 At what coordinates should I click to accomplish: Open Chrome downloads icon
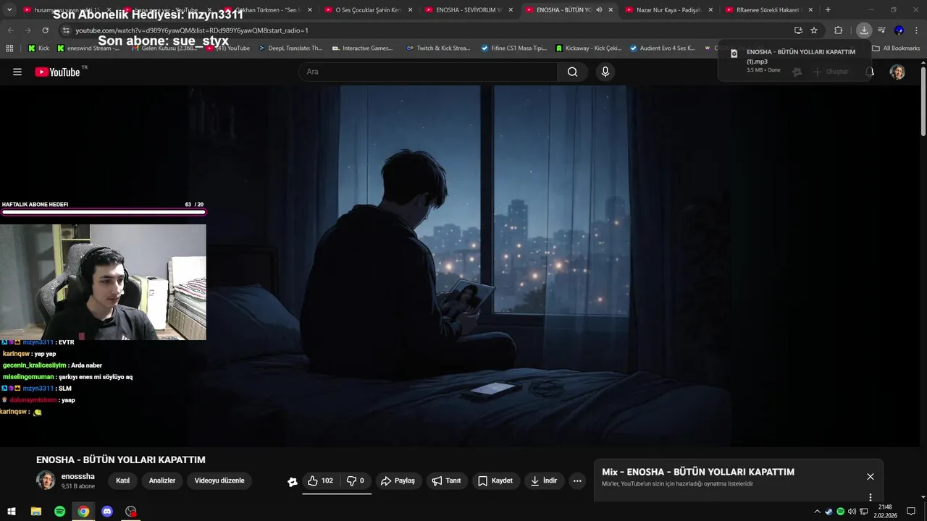(x=864, y=30)
